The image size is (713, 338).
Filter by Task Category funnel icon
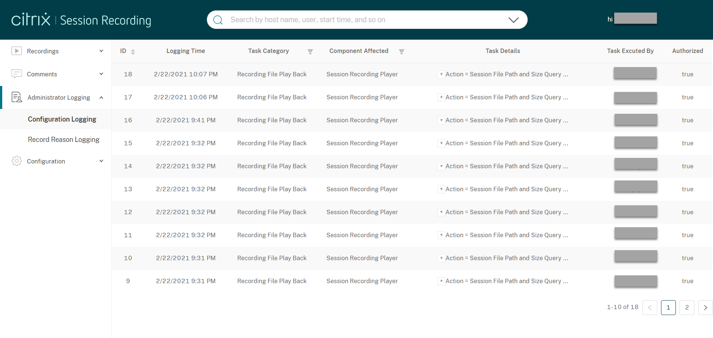coord(310,52)
